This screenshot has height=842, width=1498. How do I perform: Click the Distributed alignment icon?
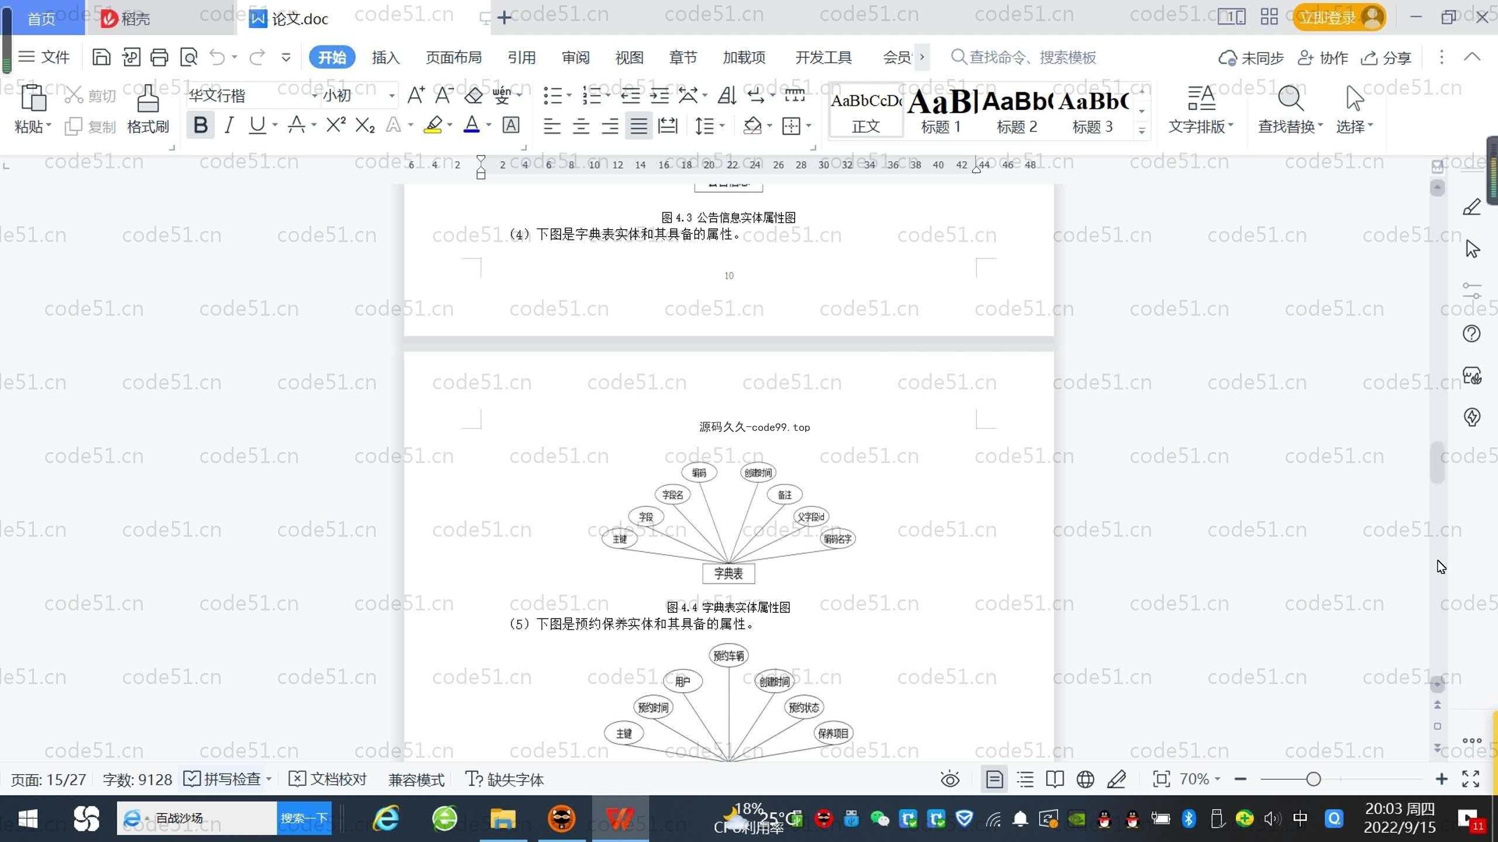667,126
